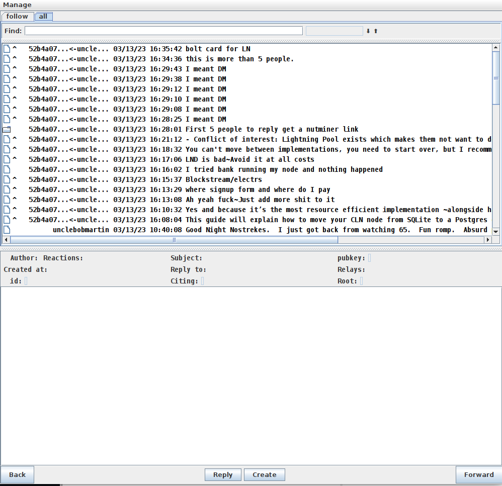Viewport: 502px width, 486px height.
Task: Click the small id value field
Action: [26, 281]
